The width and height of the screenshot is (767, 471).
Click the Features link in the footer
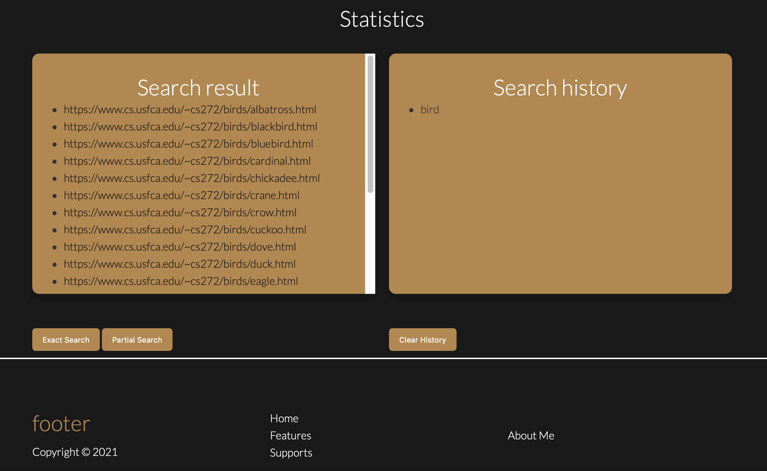291,435
